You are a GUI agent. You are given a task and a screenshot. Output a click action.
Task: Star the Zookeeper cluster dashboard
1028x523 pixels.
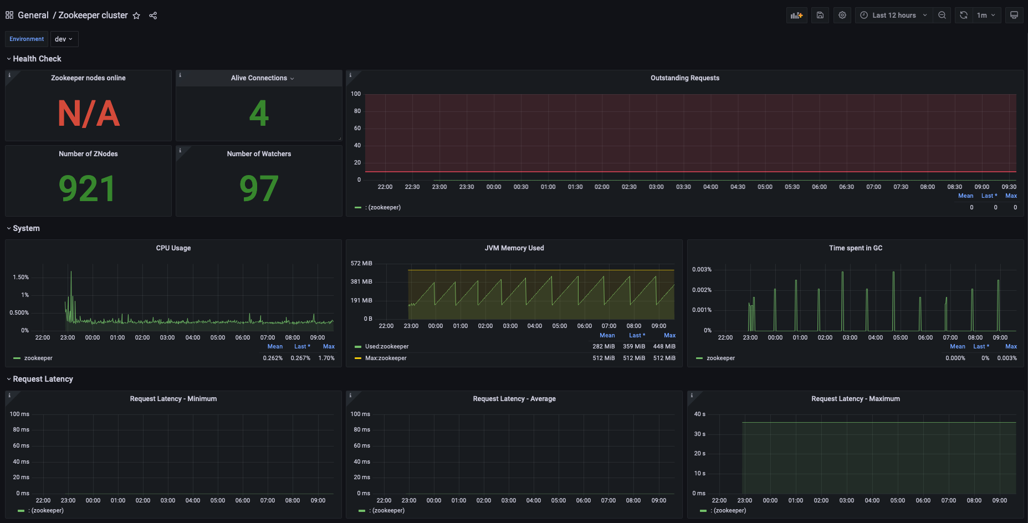[136, 16]
